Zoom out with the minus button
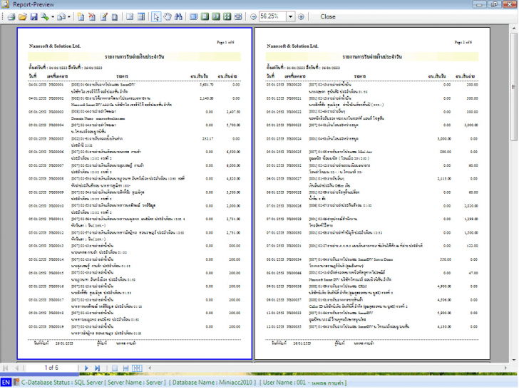 tap(253, 16)
